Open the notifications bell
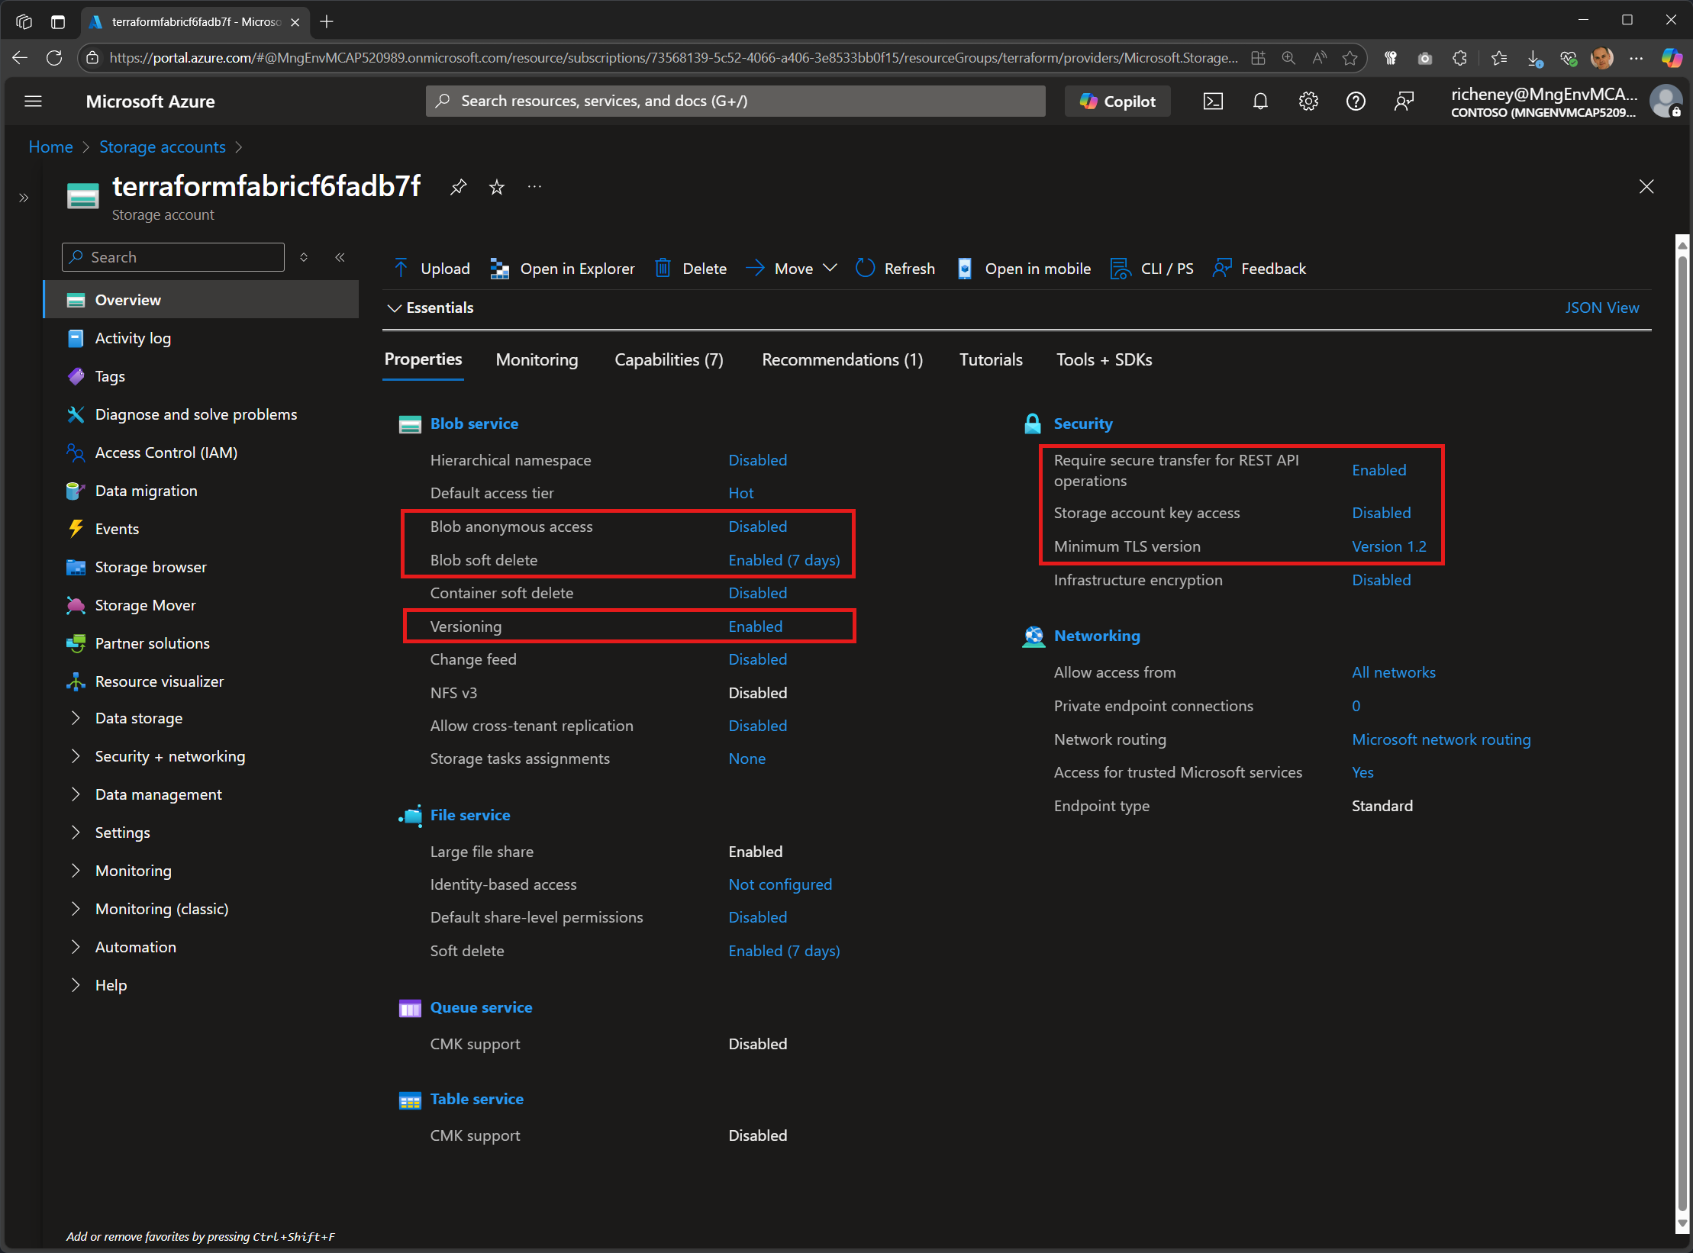 coord(1260,101)
